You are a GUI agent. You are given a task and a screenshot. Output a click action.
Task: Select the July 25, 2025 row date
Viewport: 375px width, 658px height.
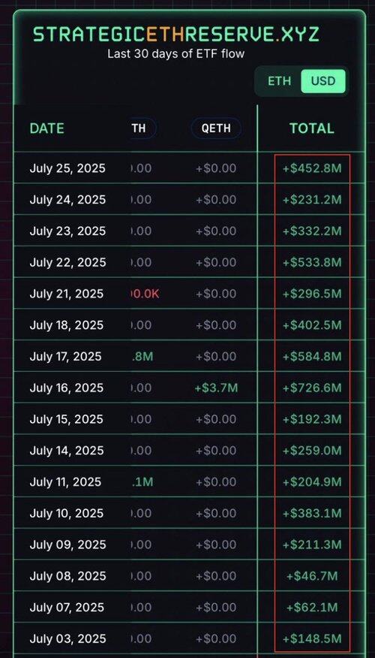[x=67, y=168]
